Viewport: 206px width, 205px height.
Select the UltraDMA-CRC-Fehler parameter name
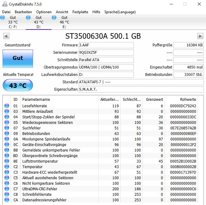pos(40,189)
